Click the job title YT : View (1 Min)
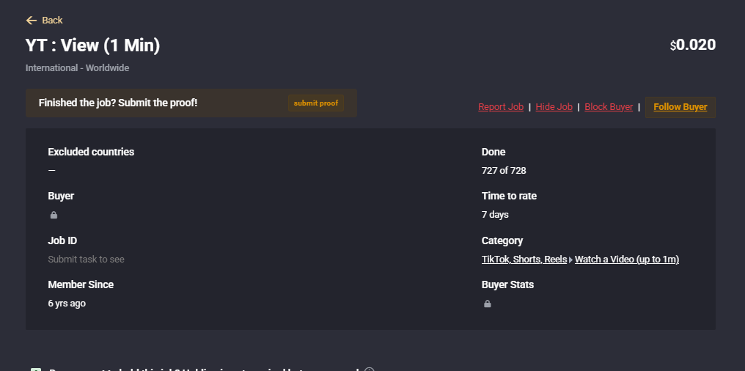This screenshot has height=371, width=745. (x=93, y=45)
